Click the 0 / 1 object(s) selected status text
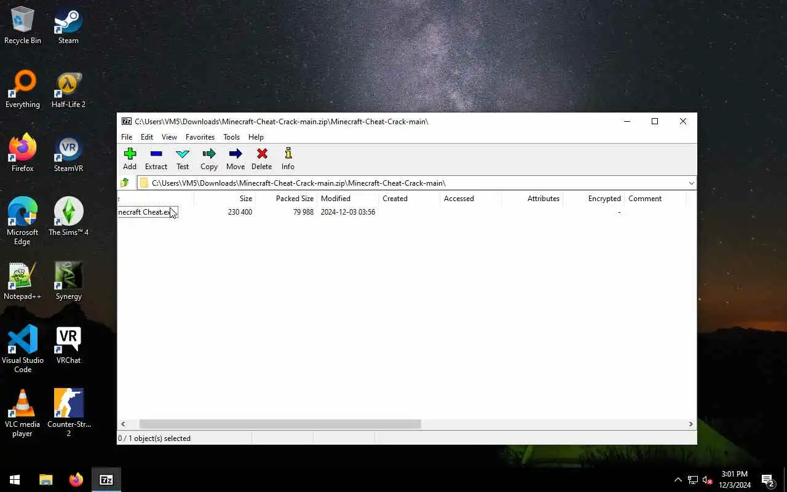 pos(154,438)
